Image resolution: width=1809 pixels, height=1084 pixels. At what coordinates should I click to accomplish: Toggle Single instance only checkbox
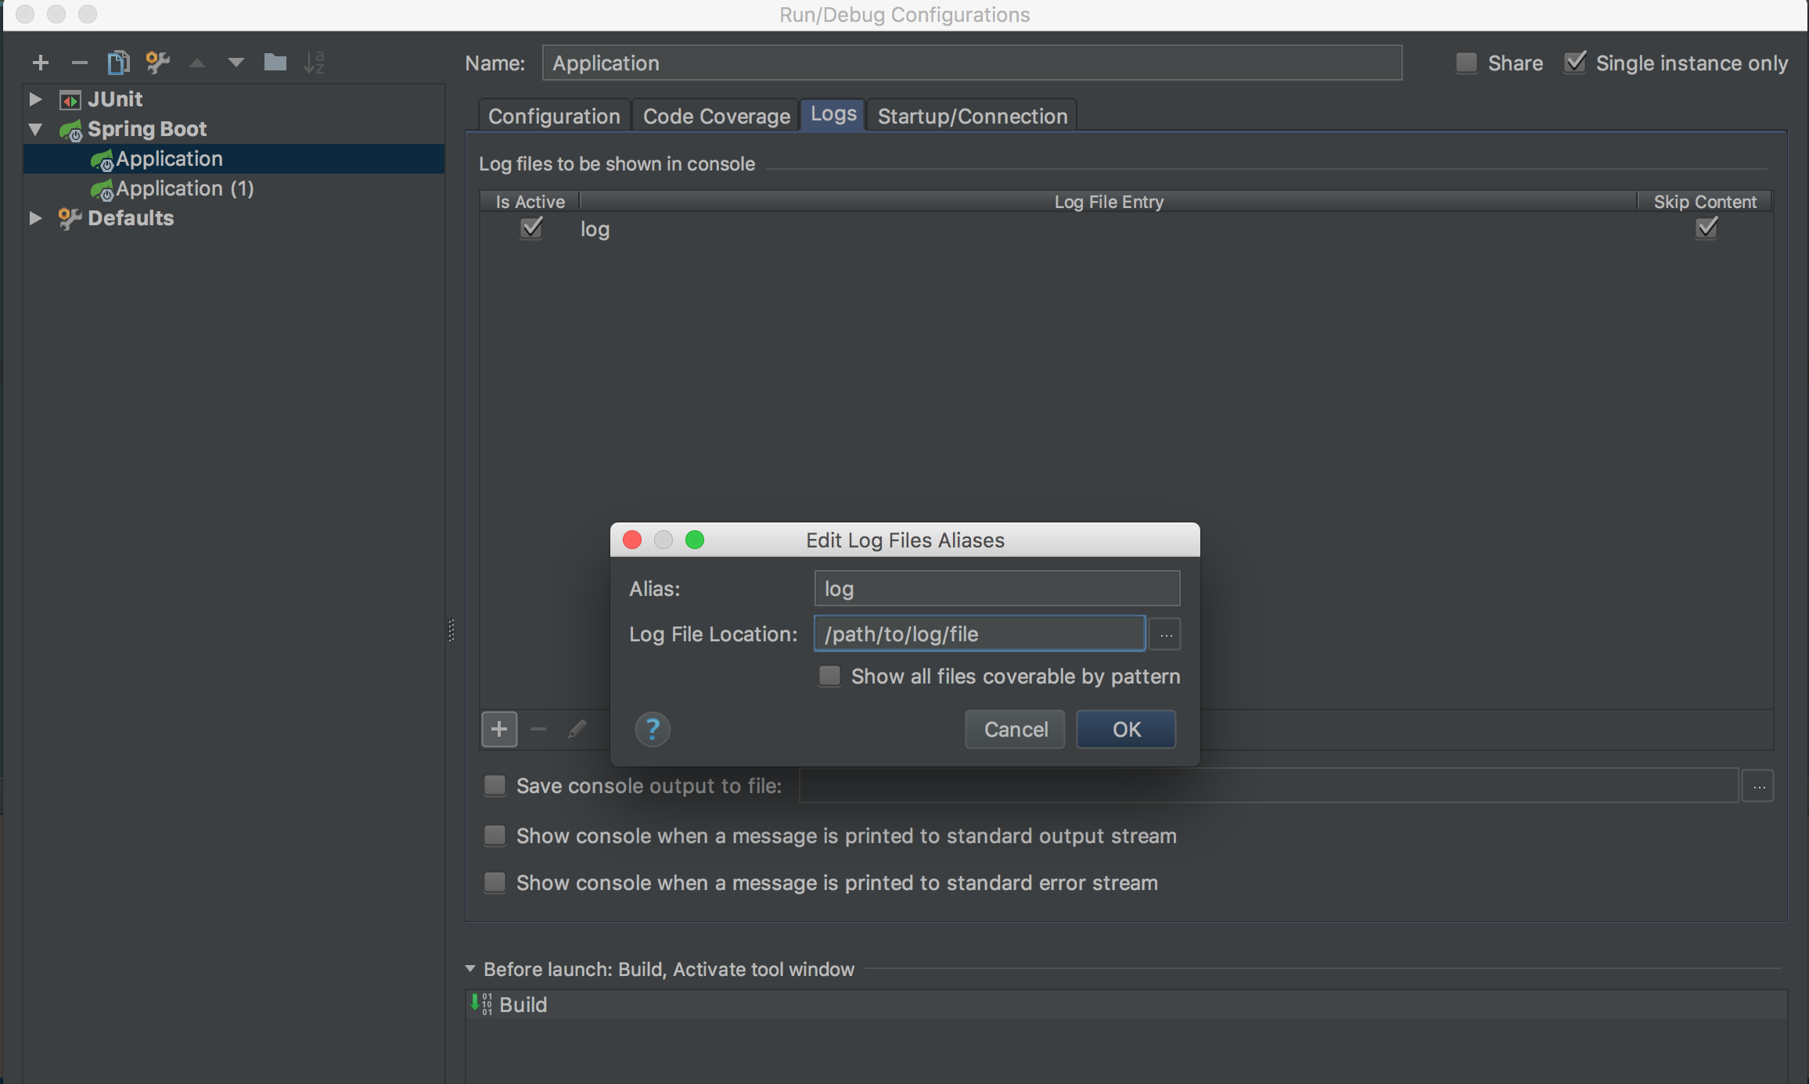coord(1575,63)
